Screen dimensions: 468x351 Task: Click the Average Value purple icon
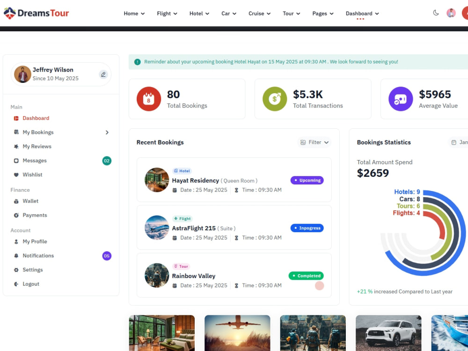[401, 99]
